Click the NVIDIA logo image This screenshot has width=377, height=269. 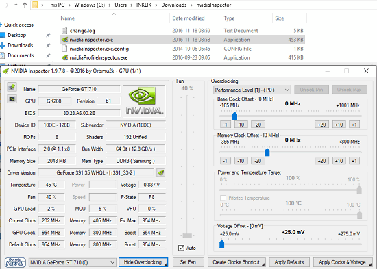pyautogui.click(x=144, y=101)
